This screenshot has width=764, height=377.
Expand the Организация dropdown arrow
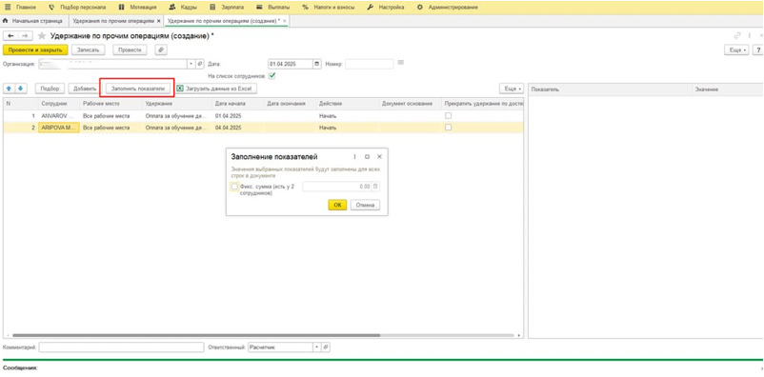(x=191, y=64)
